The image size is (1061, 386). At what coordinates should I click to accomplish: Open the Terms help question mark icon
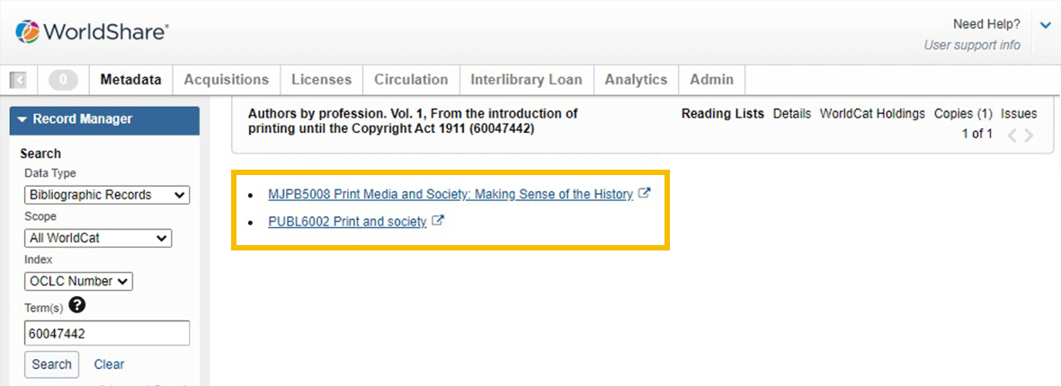pyautogui.click(x=77, y=306)
